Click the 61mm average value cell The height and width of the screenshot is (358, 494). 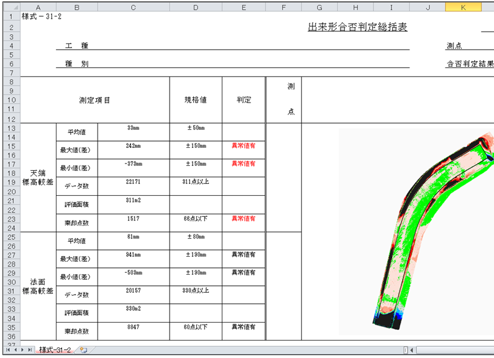pyautogui.click(x=134, y=241)
